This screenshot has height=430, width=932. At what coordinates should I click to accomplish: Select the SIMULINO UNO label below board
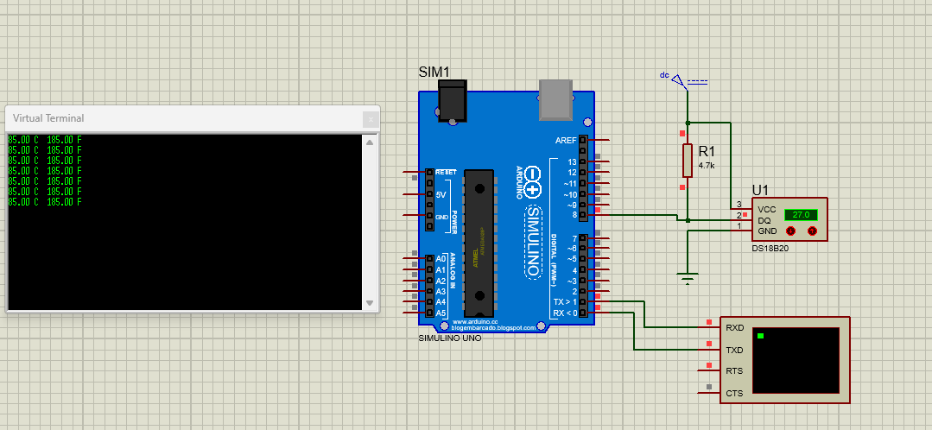(450, 338)
